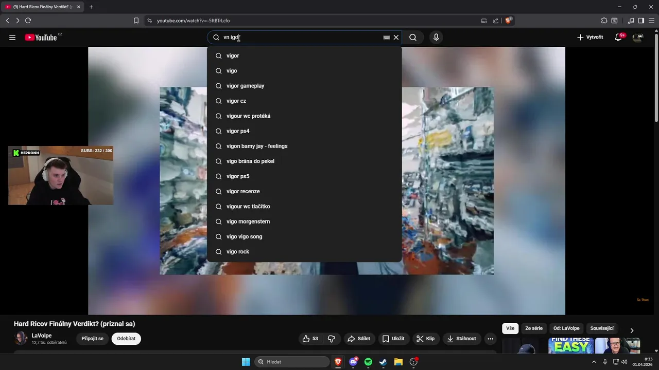Image resolution: width=659 pixels, height=370 pixels.
Task: Open Spotify from the taskbar
Action: pyautogui.click(x=368, y=362)
